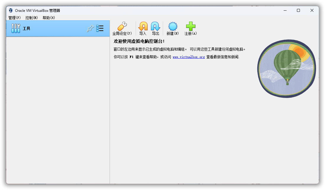The image size is (325, 190).
Task: Click the VirtualBox cube icon in title bar
Action: [11, 10]
